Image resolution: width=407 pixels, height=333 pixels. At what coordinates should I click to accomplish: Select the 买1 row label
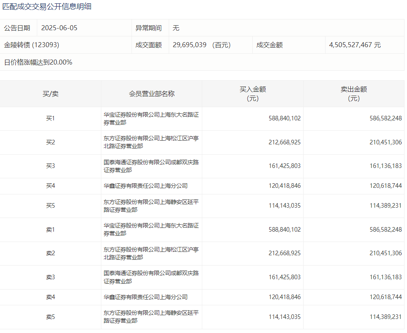[x=50, y=119]
